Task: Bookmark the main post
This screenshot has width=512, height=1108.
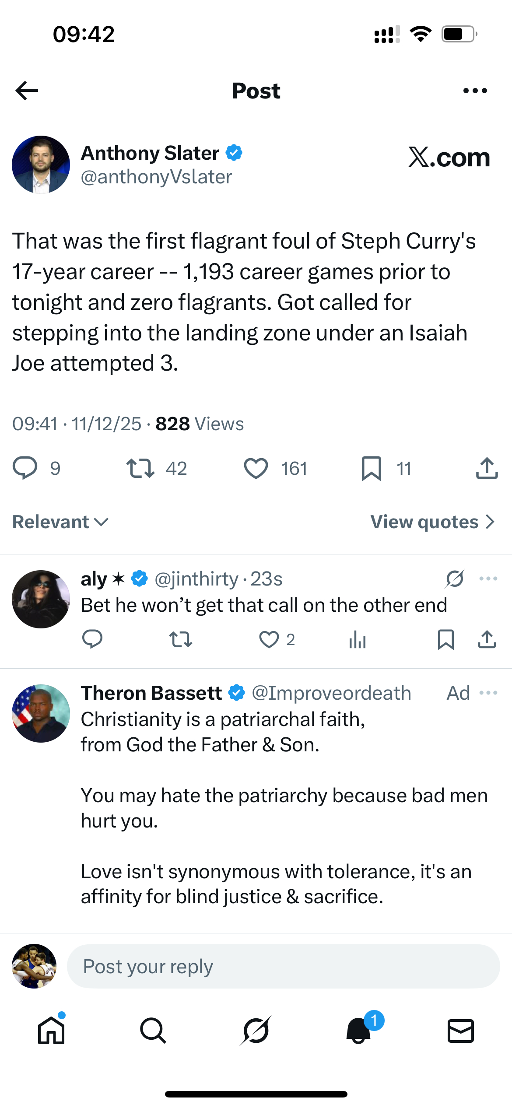Action: [372, 468]
